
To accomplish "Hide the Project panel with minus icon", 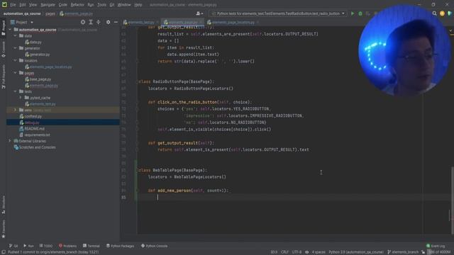I will coord(116,22).
